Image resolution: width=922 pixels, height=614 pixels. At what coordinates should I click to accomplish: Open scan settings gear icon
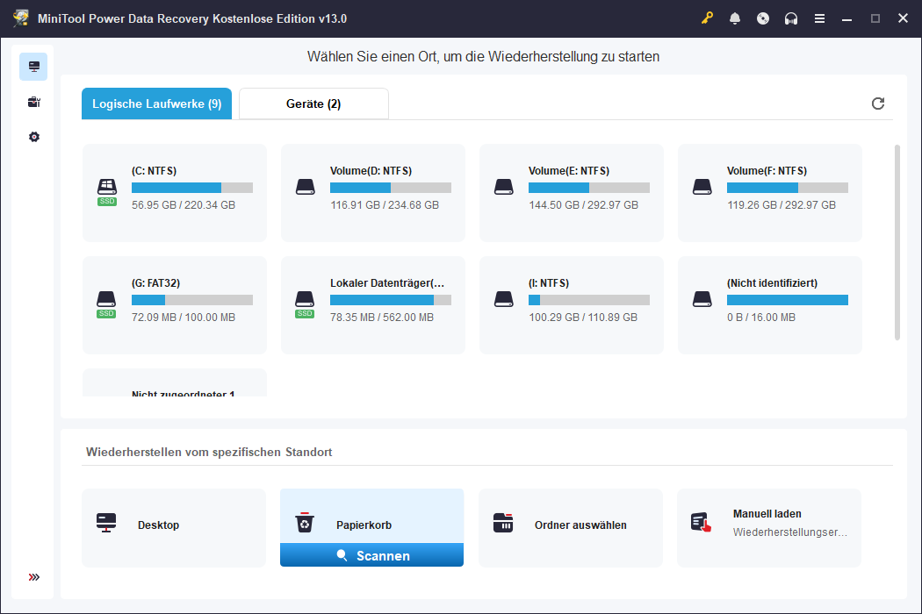pyautogui.click(x=33, y=137)
